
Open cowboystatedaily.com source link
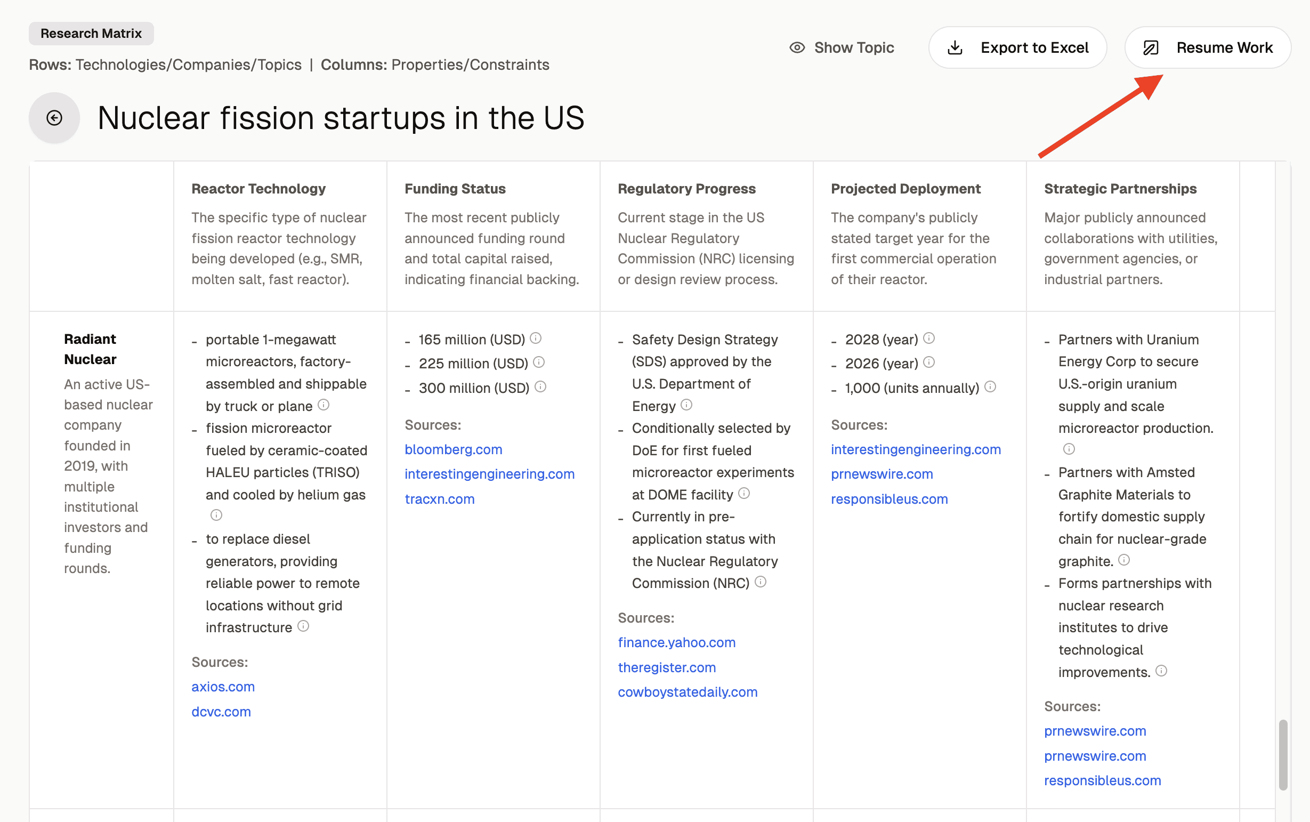(x=687, y=692)
